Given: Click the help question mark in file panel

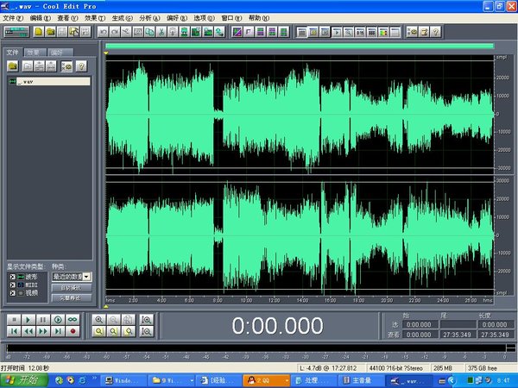Looking at the screenshot, I should tap(82, 66).
